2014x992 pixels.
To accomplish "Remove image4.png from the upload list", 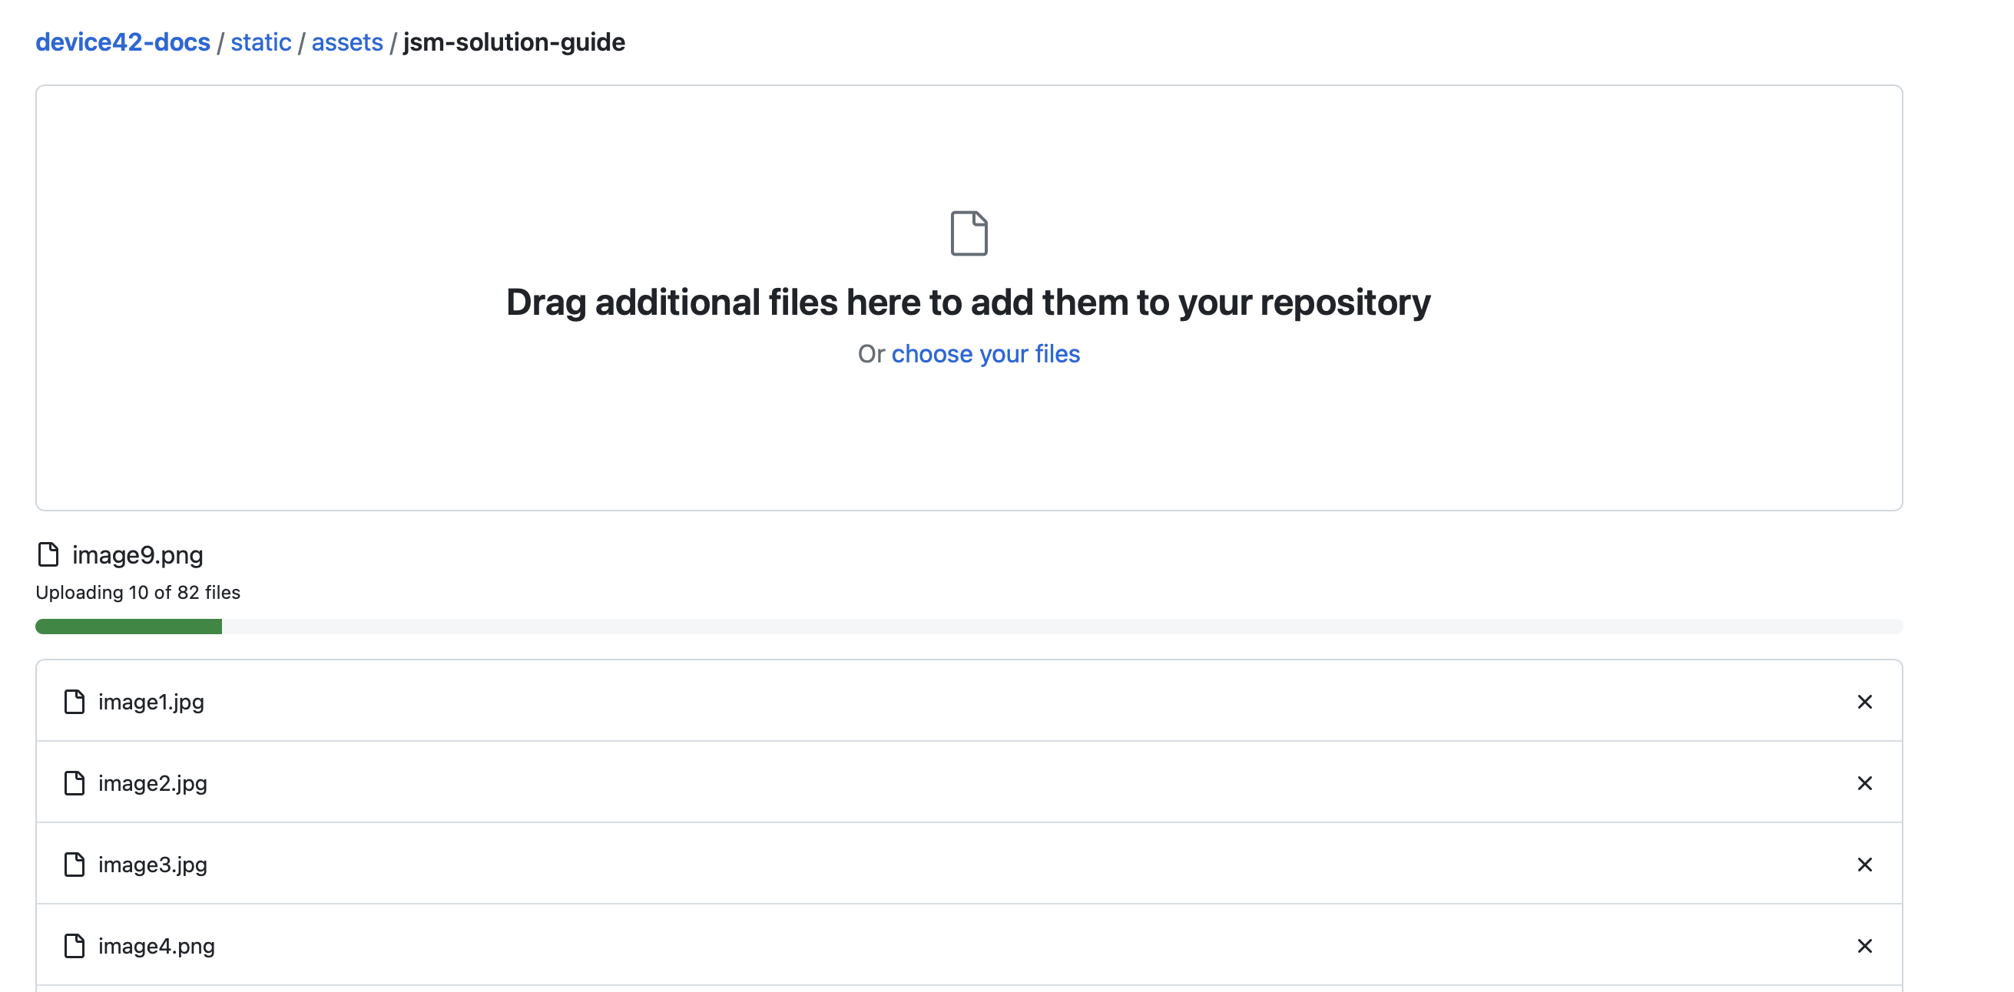I will (x=1865, y=945).
